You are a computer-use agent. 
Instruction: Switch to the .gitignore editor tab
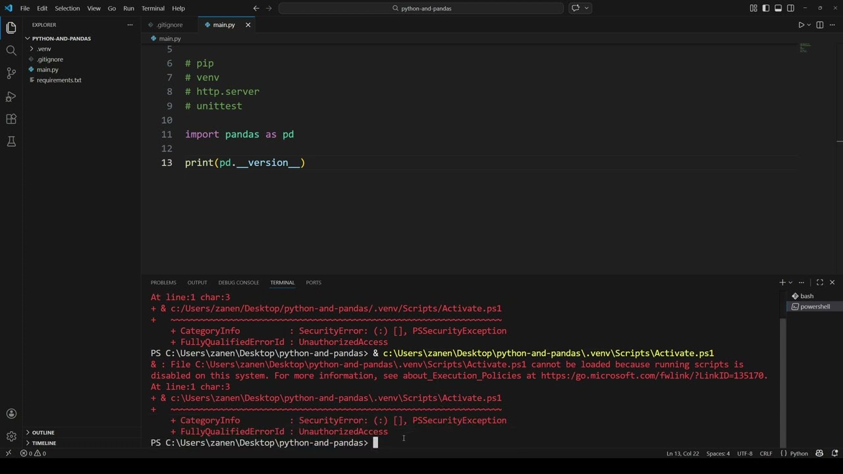(169, 25)
